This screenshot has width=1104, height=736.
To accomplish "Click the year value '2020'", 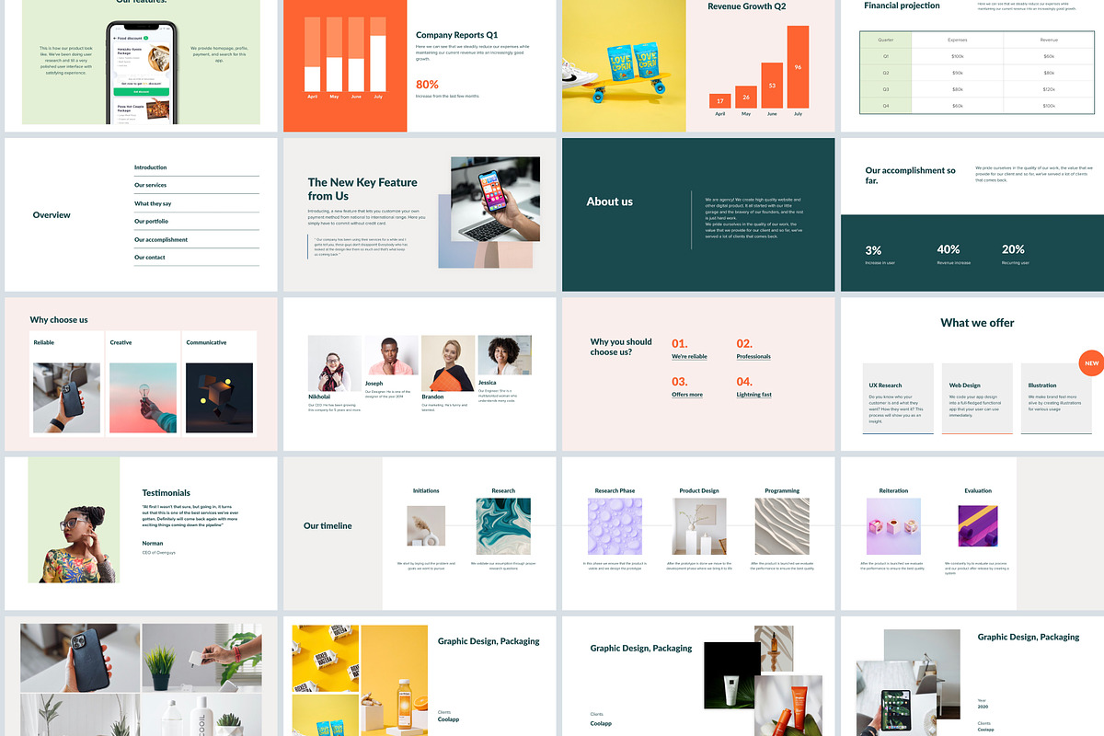I will click(983, 707).
